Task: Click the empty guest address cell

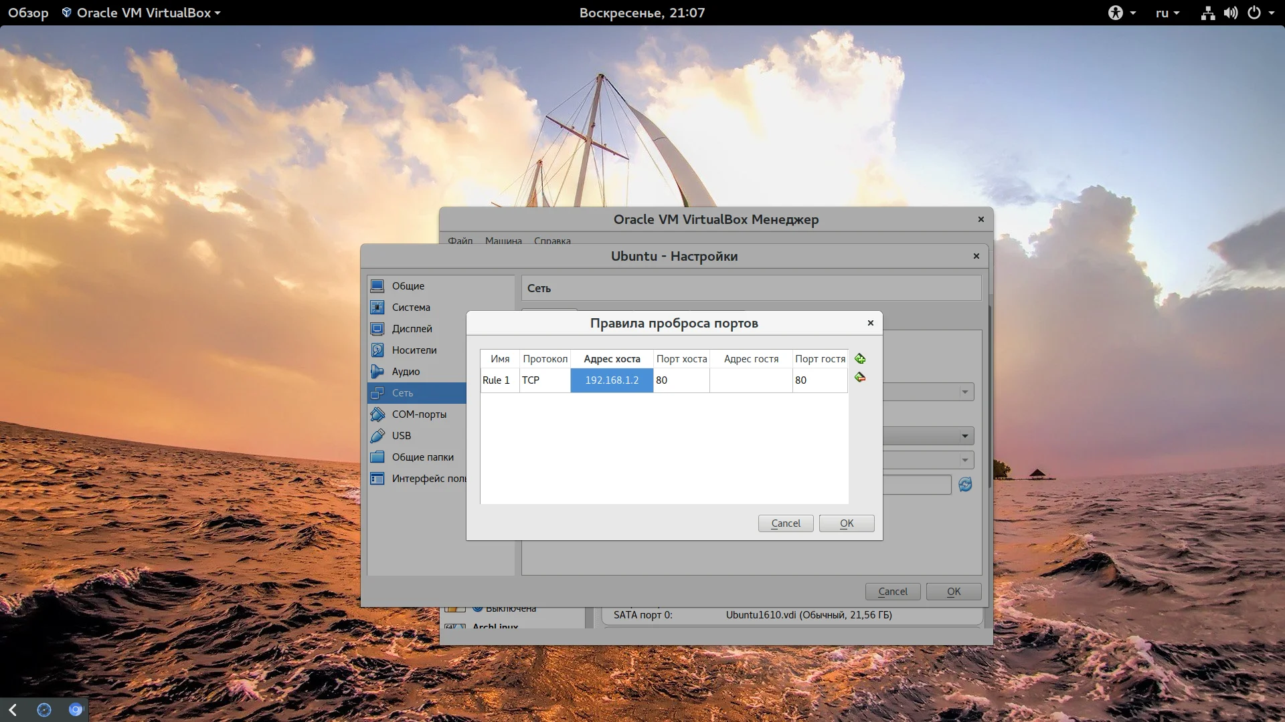Action: 751,380
